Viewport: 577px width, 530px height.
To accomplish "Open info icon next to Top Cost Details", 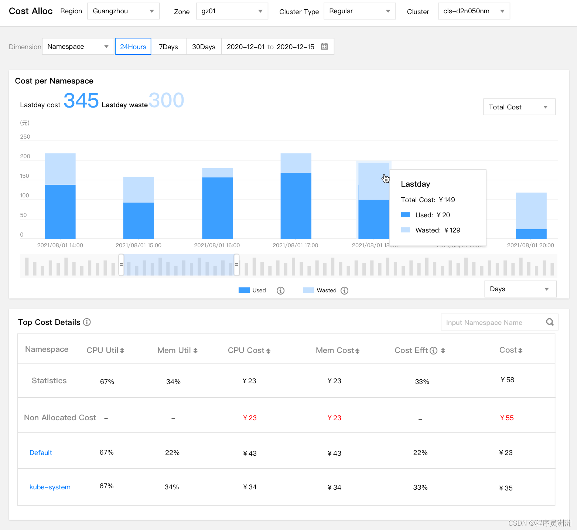I will pos(87,322).
